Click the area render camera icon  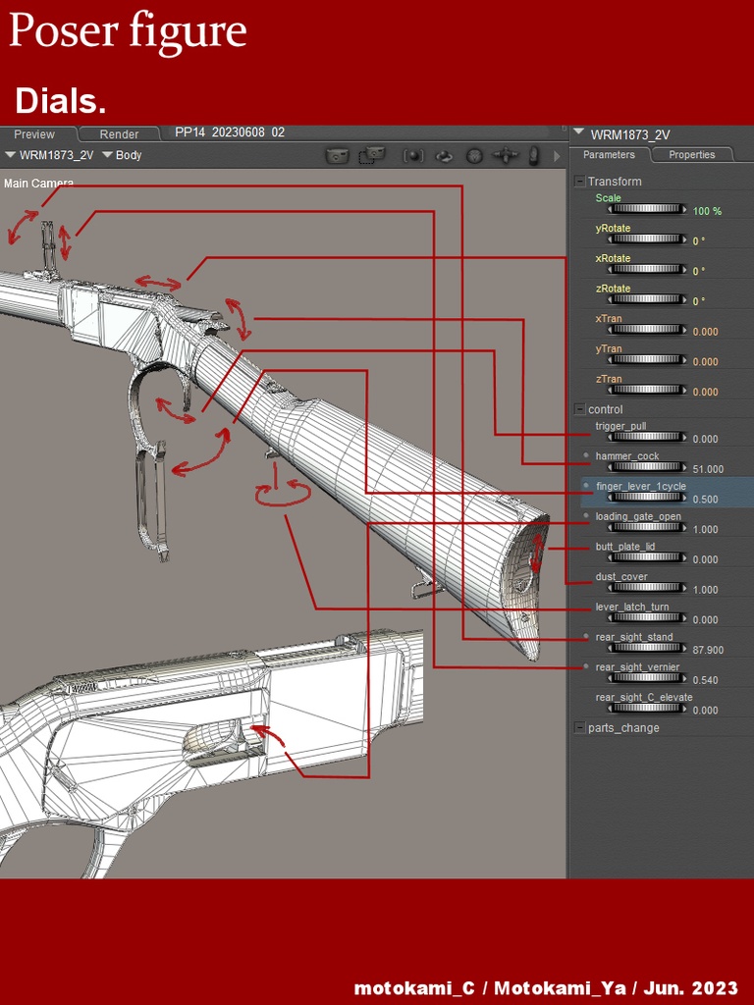point(372,155)
